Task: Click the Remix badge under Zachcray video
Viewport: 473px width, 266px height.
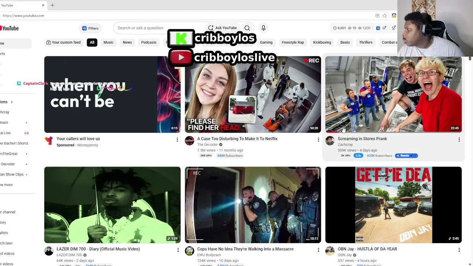Action: (x=406, y=156)
